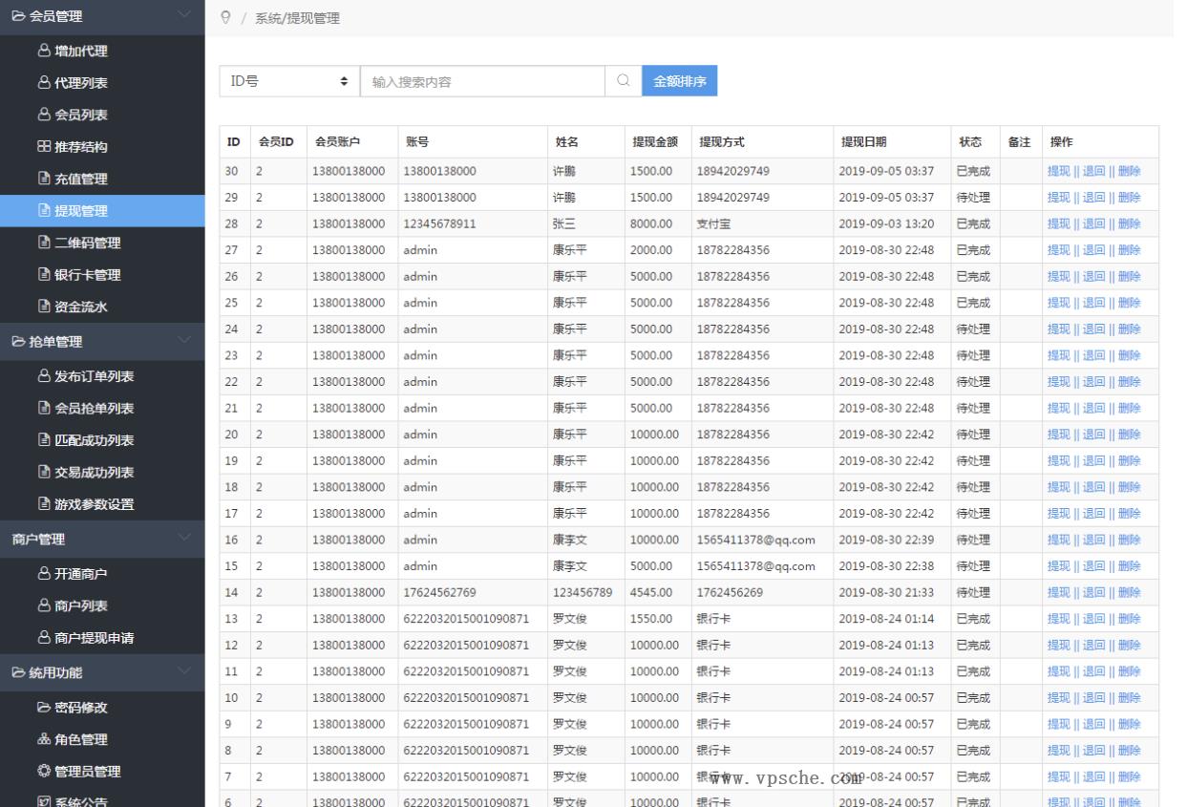
Task: Open 充值管理 in the sidebar
Action: coord(102,179)
